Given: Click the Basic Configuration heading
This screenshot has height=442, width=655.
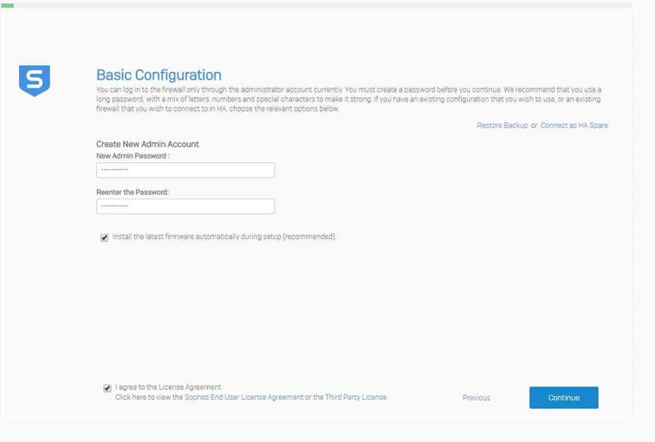Looking at the screenshot, I should point(159,75).
